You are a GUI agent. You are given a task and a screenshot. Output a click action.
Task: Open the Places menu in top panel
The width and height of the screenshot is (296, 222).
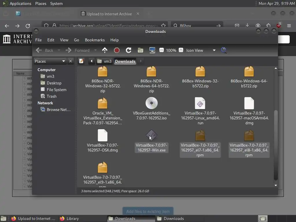(40, 3)
